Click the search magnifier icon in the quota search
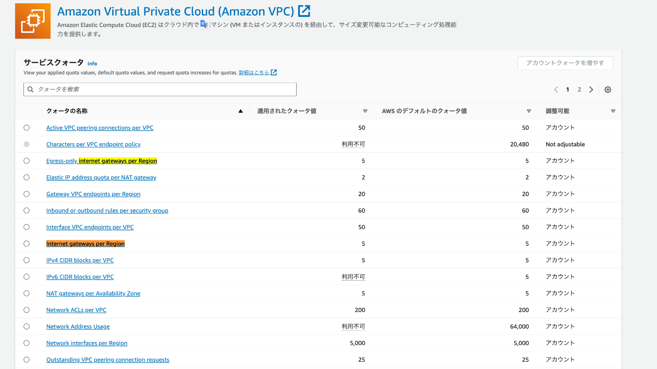 (x=31, y=89)
